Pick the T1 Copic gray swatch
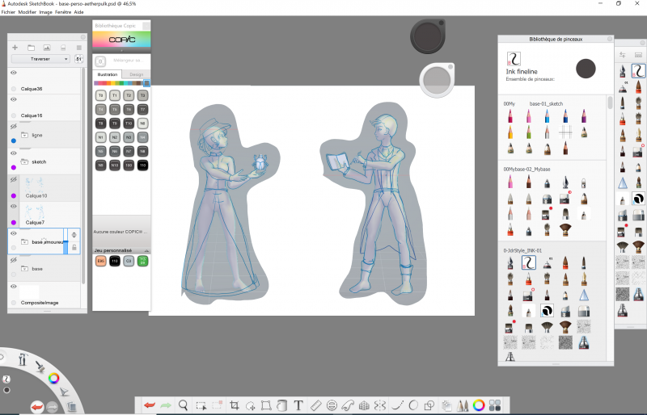 click(x=115, y=95)
